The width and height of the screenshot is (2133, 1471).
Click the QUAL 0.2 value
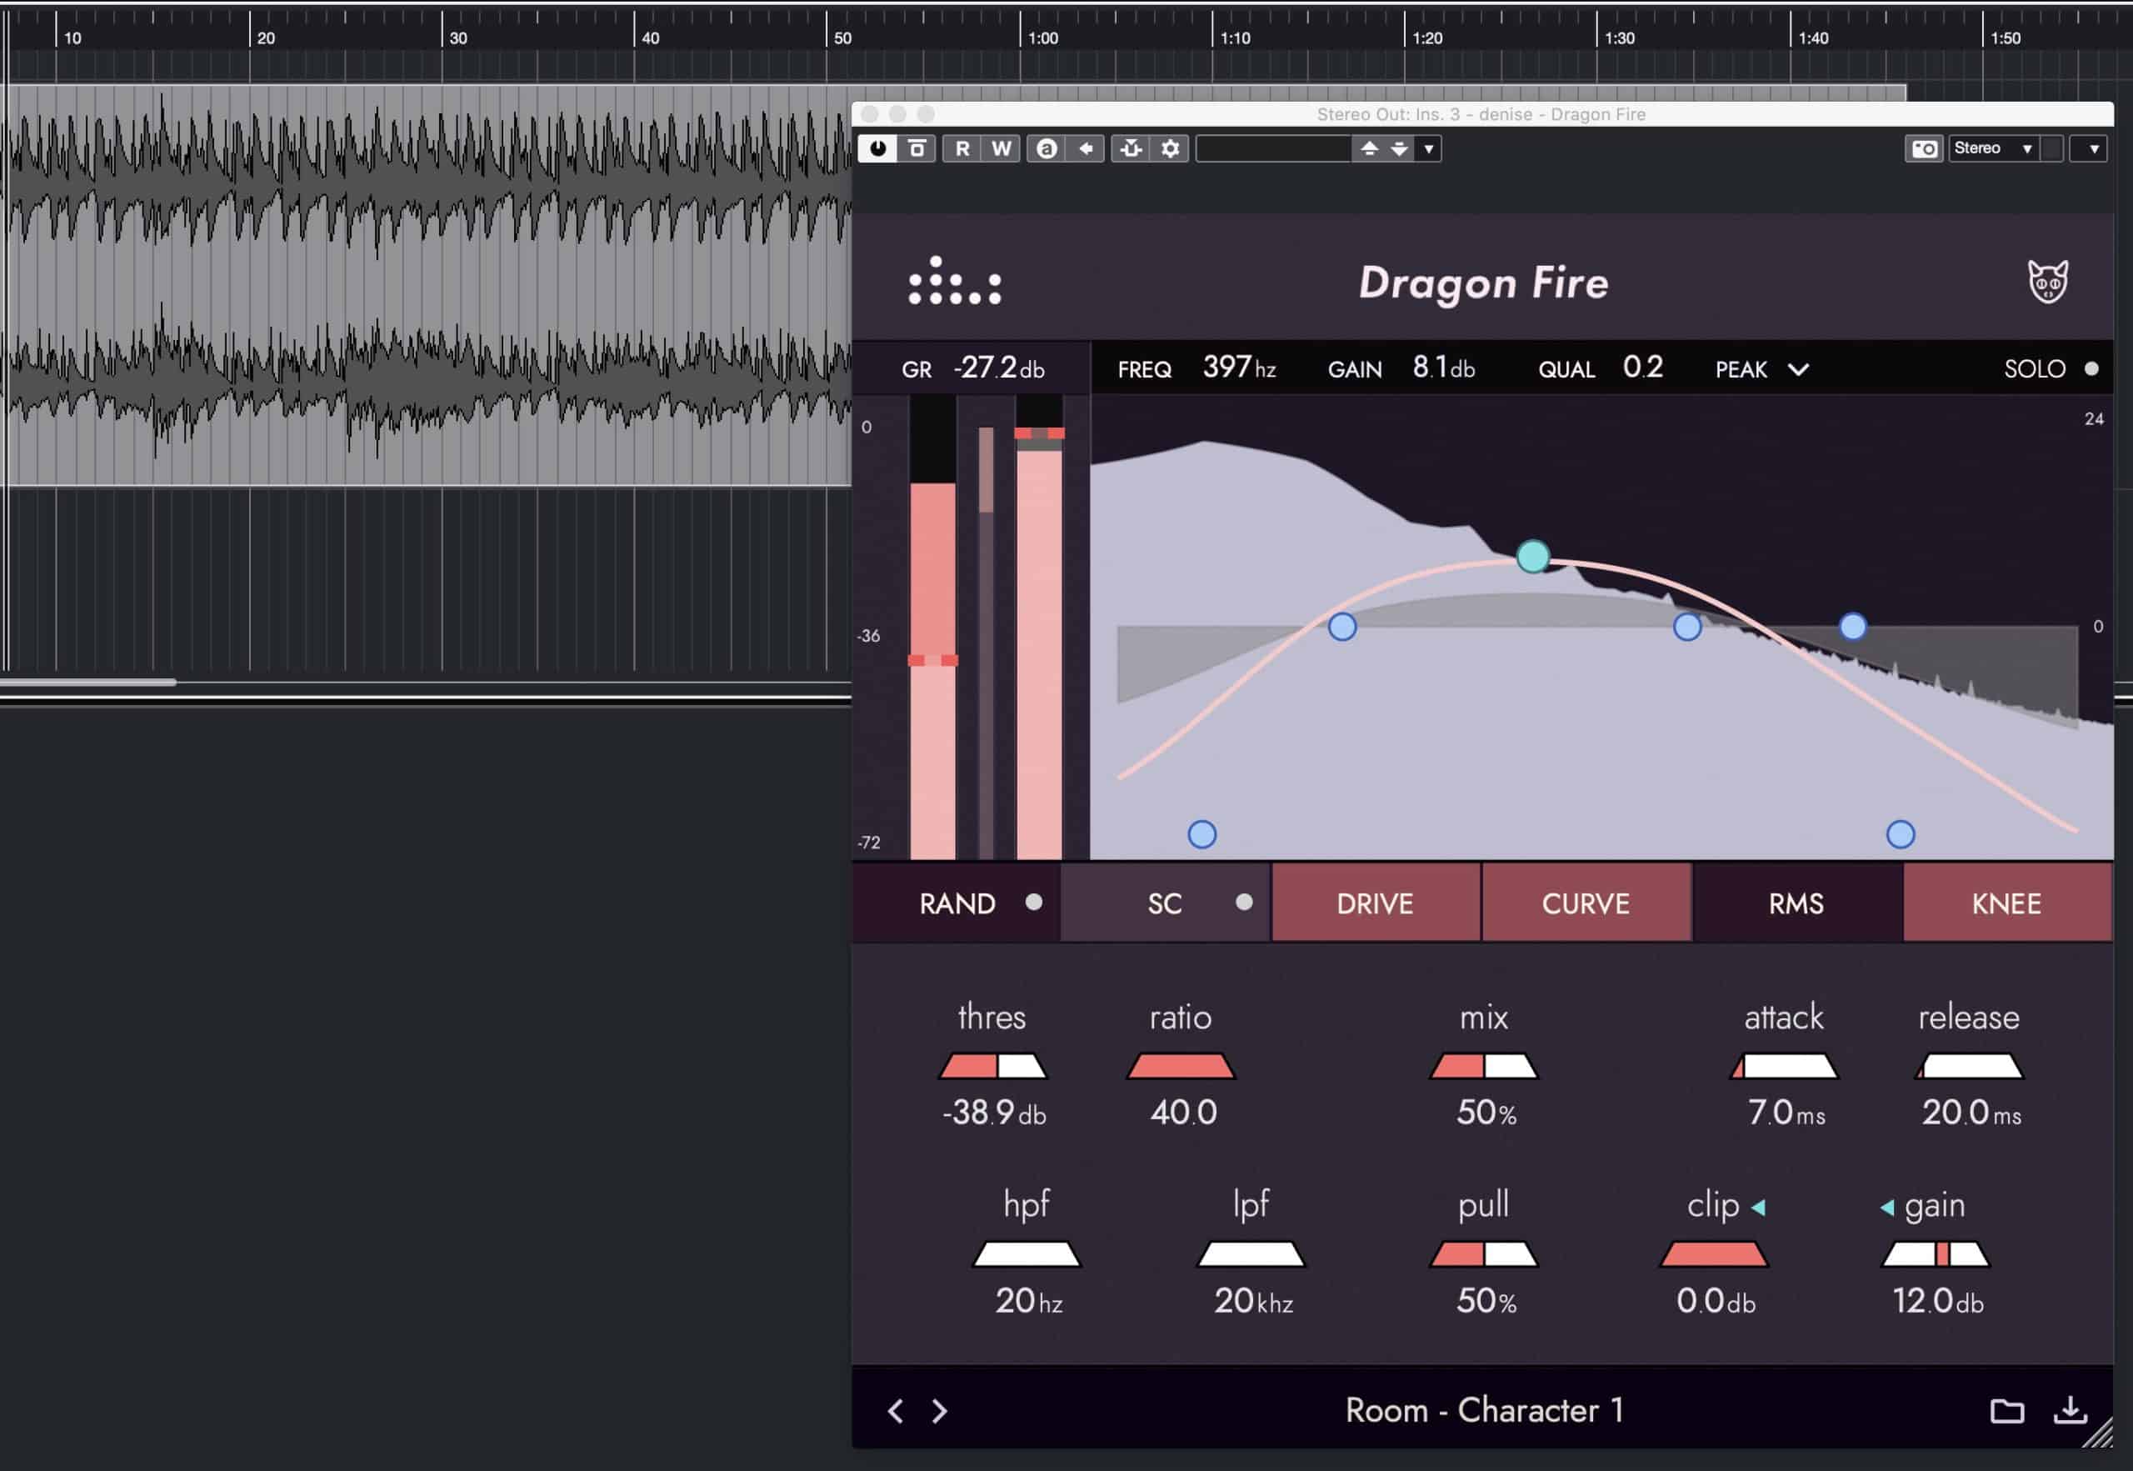point(1643,368)
